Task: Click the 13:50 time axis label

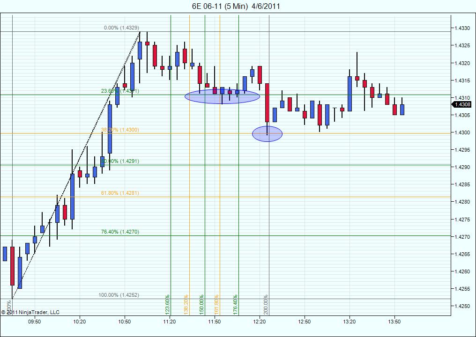Action: (x=394, y=322)
